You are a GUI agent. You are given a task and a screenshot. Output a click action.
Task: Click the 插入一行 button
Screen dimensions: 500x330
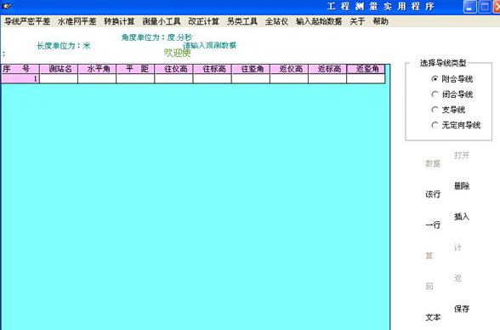[x=447, y=220]
